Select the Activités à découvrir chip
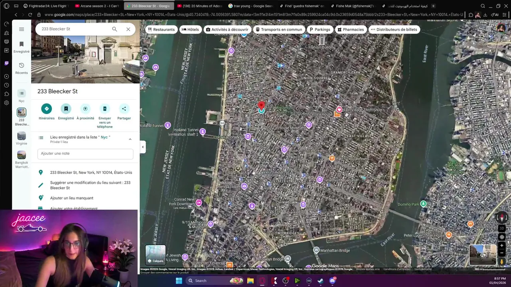Image resolution: width=511 pixels, height=287 pixels. click(227, 29)
